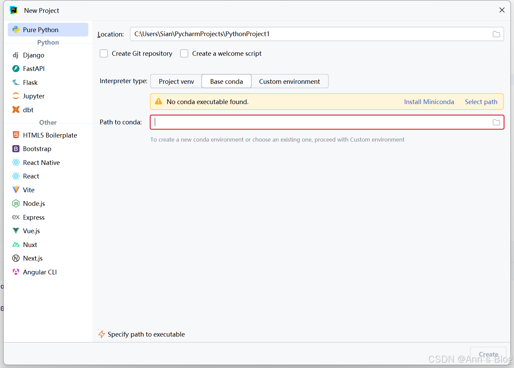Select Base conda interpreter type

[x=226, y=81]
